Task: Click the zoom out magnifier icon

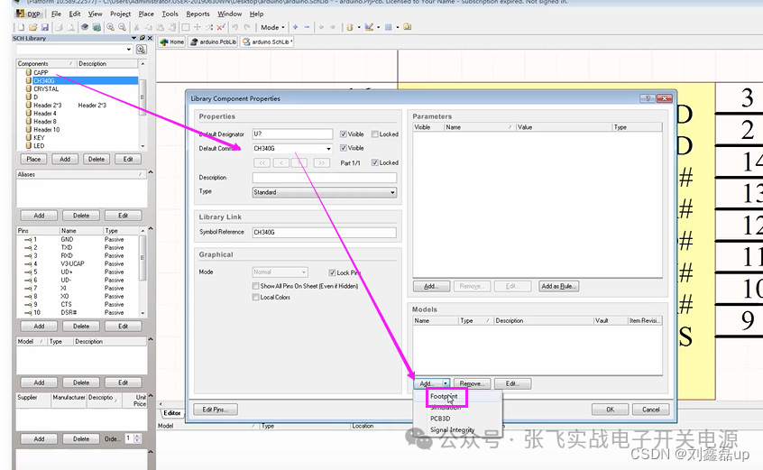Action: click(123, 27)
